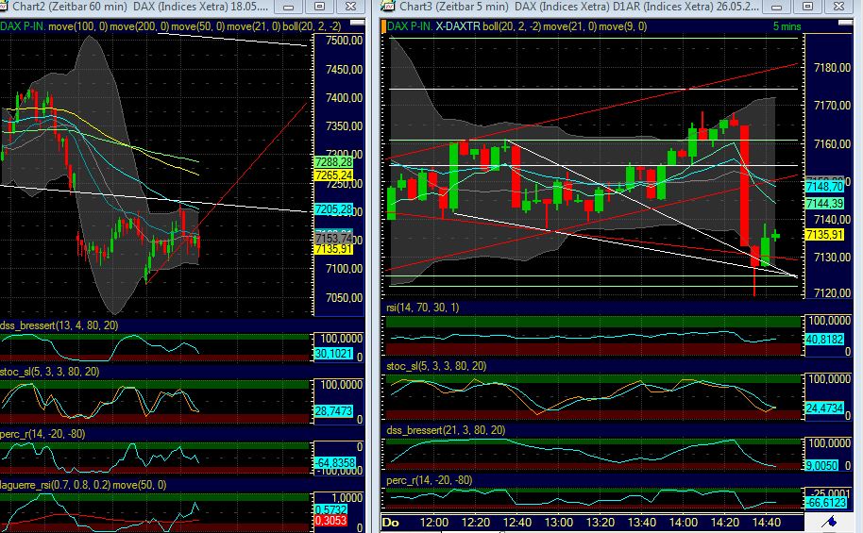Click white handle bar atop Chart2 price scale

[357, 23]
